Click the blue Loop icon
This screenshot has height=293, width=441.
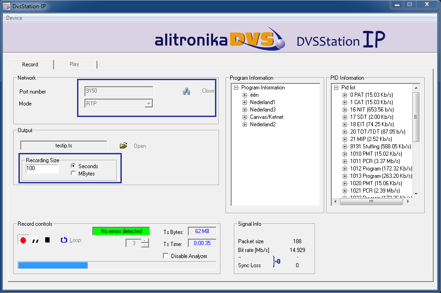click(x=64, y=240)
